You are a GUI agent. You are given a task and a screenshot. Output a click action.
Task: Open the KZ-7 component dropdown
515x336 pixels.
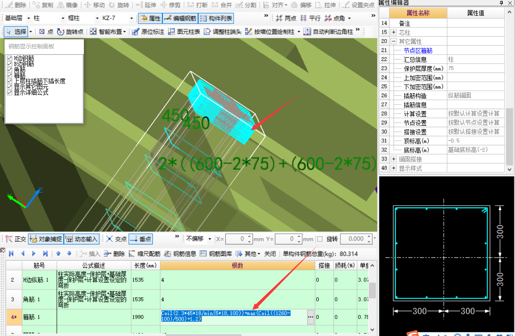[x=132, y=18]
